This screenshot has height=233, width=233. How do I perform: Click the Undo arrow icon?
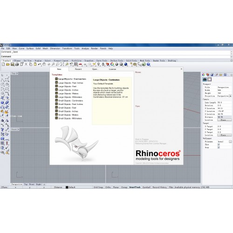40,64
